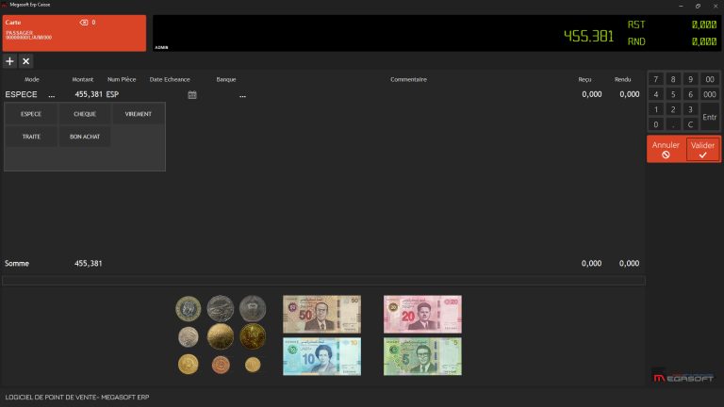Click the RST value on display

click(x=703, y=24)
